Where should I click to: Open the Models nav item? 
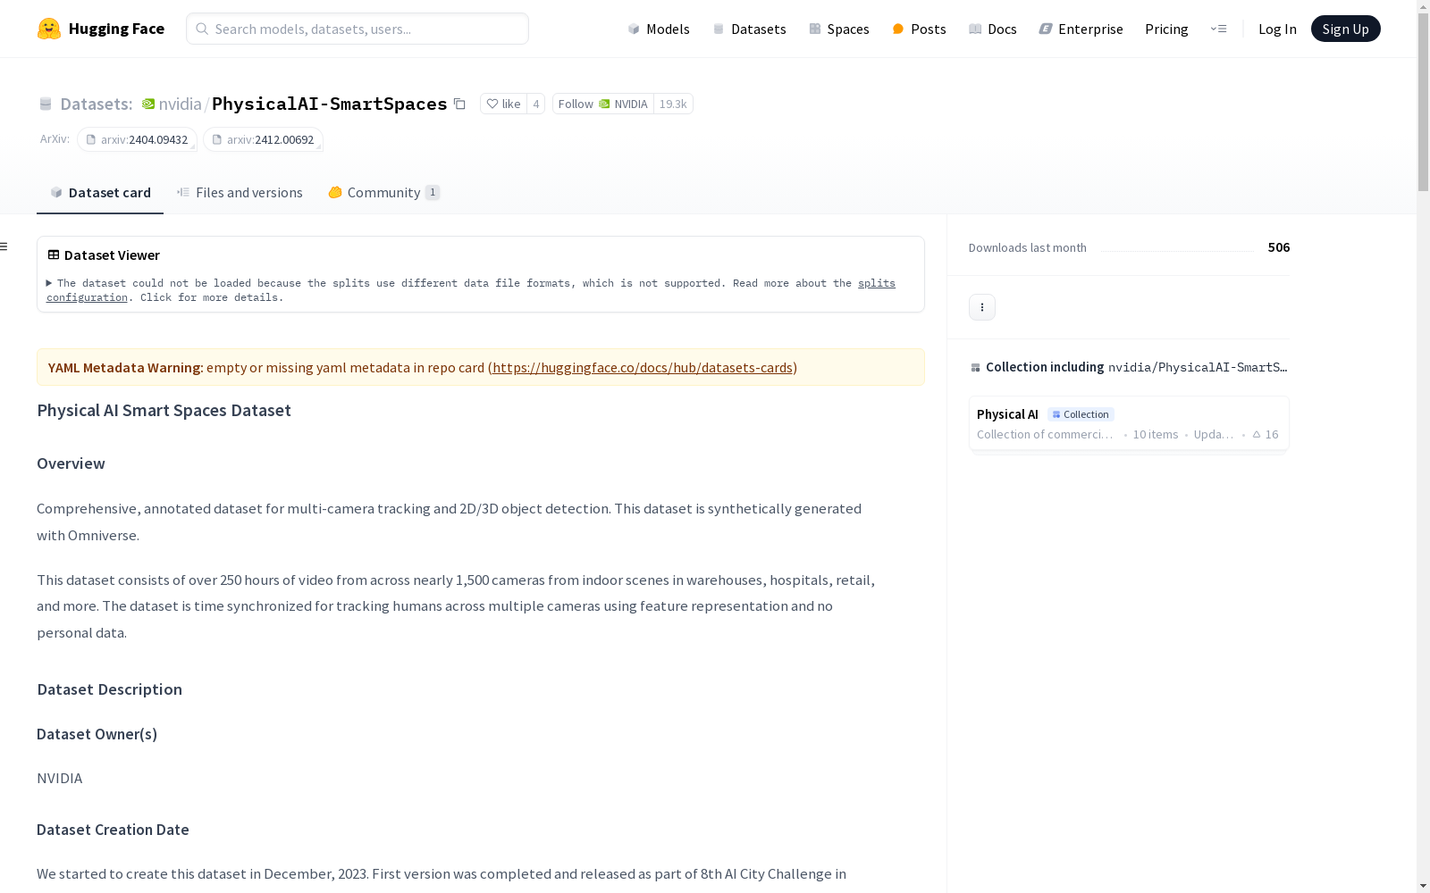pos(659,29)
